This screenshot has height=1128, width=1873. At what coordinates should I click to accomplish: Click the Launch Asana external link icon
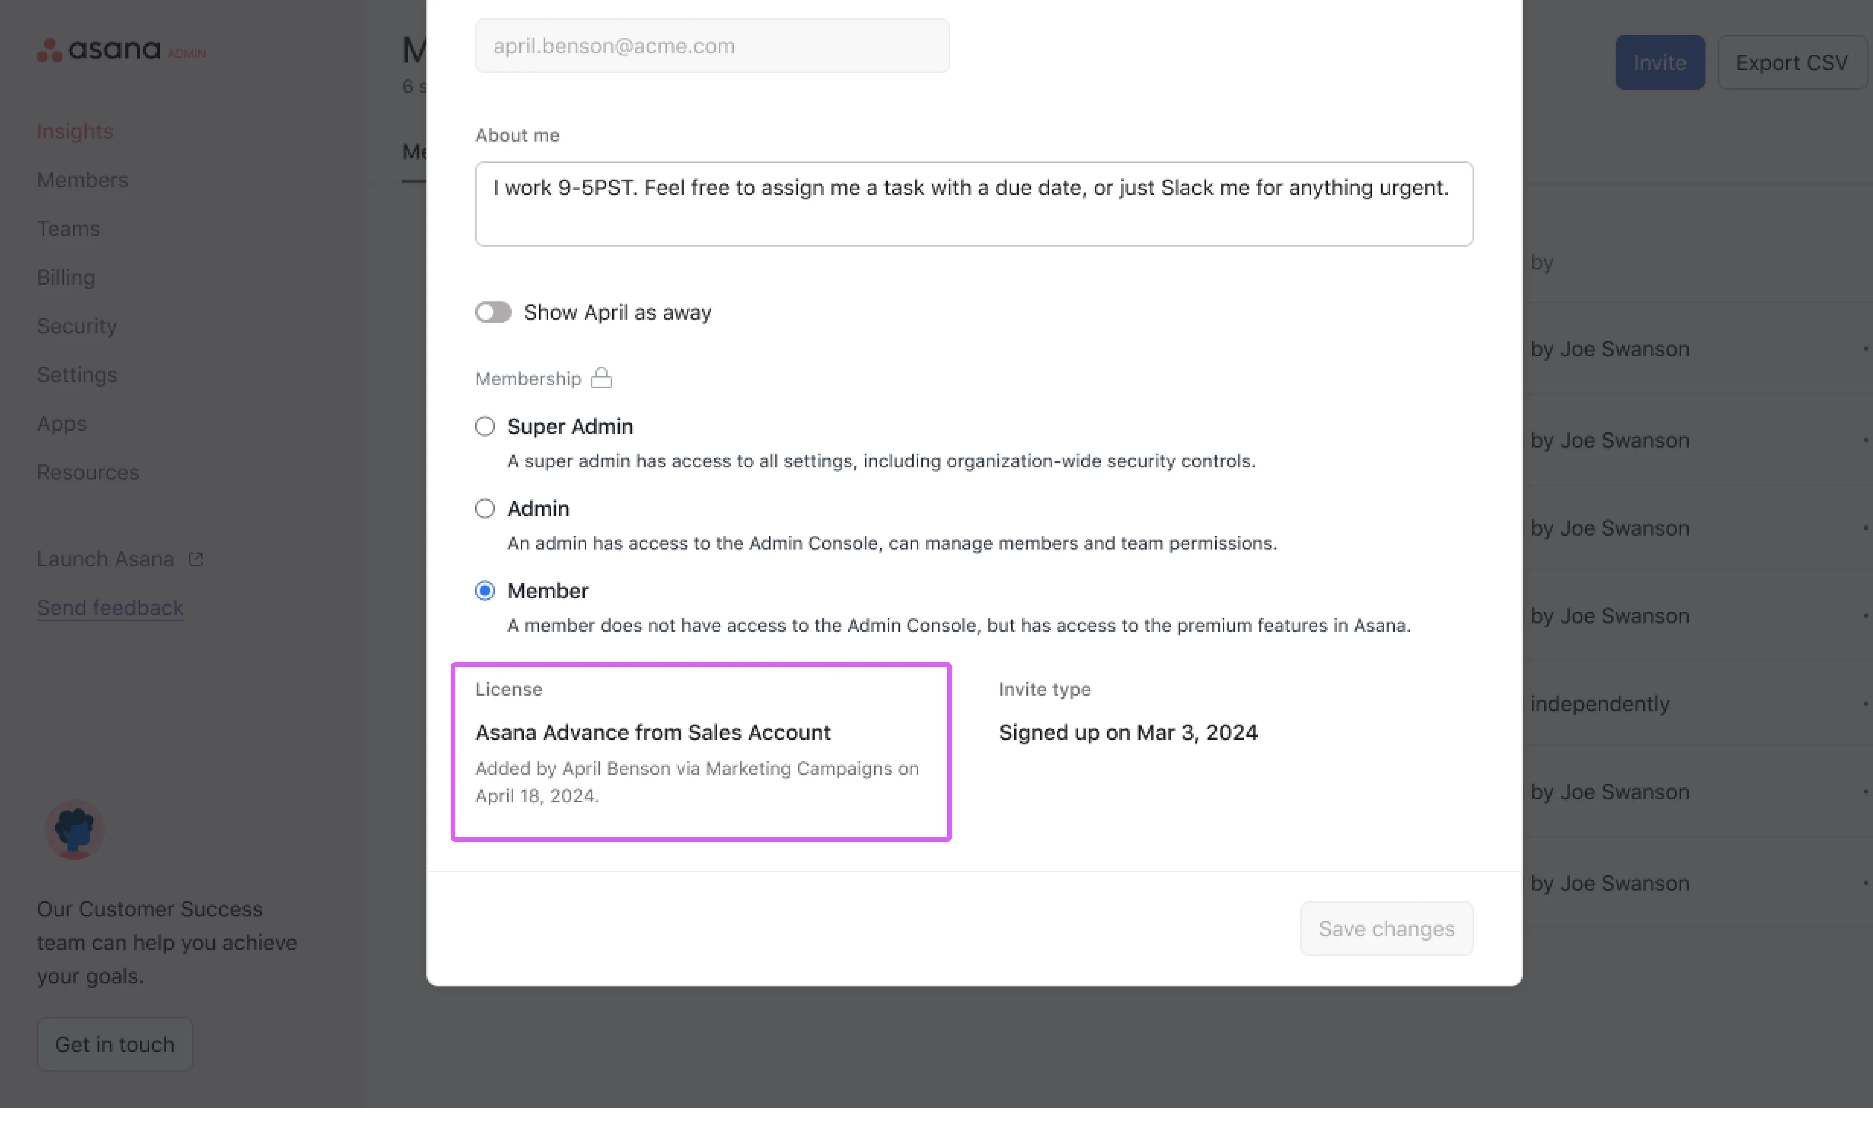click(195, 560)
